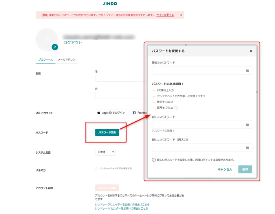The width and height of the screenshot is (275, 214).
Task: Click info icon next to 記号を1つ以上
Action: click(x=176, y=108)
